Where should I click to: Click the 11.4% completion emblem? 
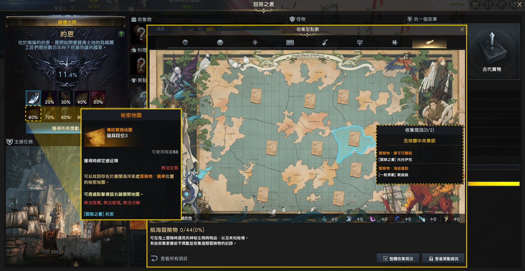67,73
